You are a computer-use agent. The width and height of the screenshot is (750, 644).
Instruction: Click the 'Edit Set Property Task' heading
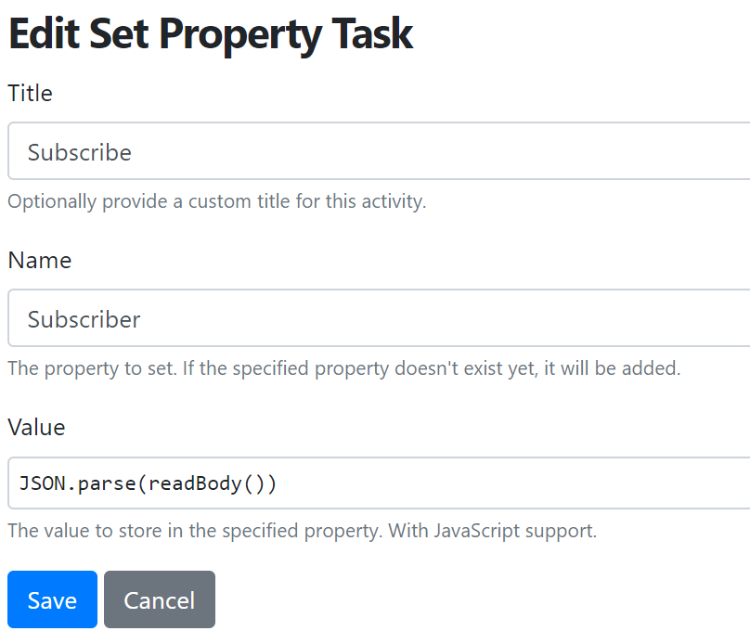210,33
